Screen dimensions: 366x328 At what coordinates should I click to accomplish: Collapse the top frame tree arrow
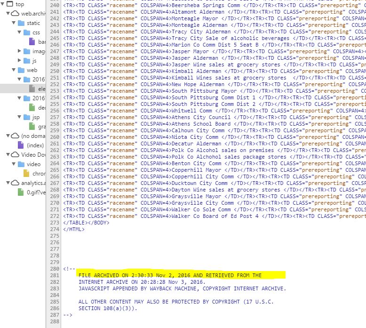pyautogui.click(x=3, y=4)
